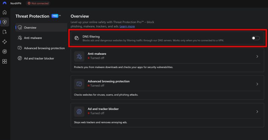
Task: Expand the Anti-malware card chevron
Action: [x=257, y=56]
